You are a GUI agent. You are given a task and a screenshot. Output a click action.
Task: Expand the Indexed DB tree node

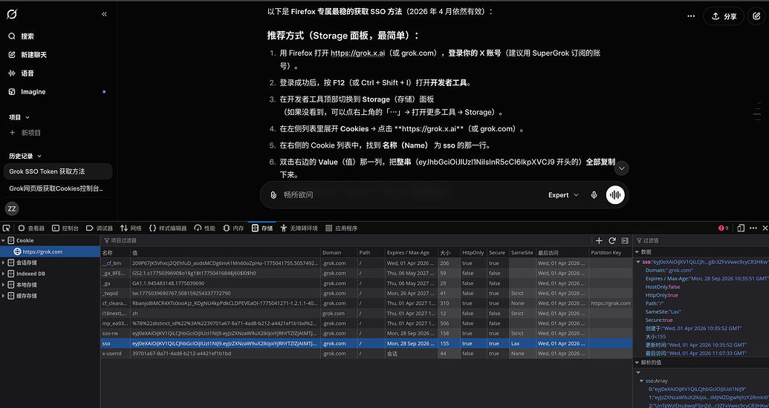coord(4,274)
